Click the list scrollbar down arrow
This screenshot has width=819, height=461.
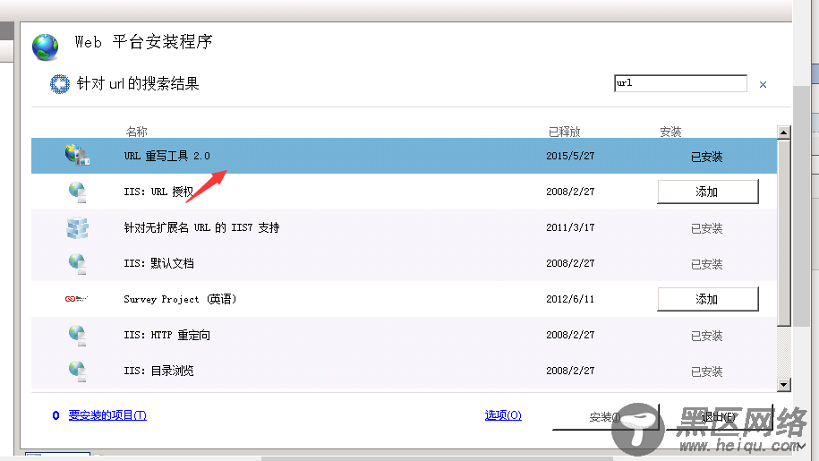click(783, 385)
